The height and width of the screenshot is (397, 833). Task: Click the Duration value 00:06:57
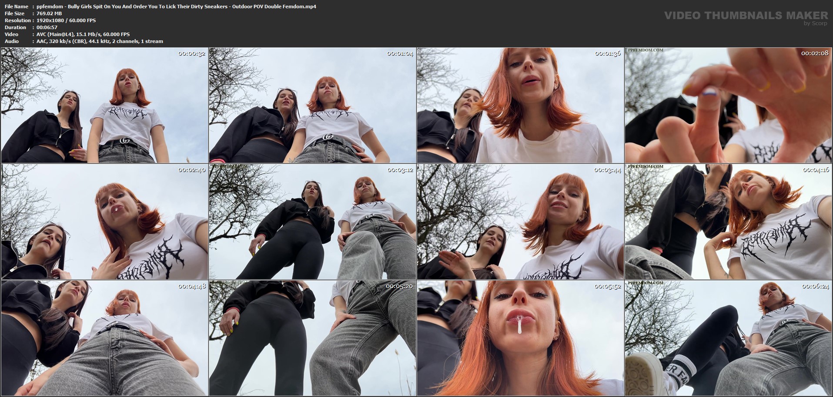click(x=47, y=27)
